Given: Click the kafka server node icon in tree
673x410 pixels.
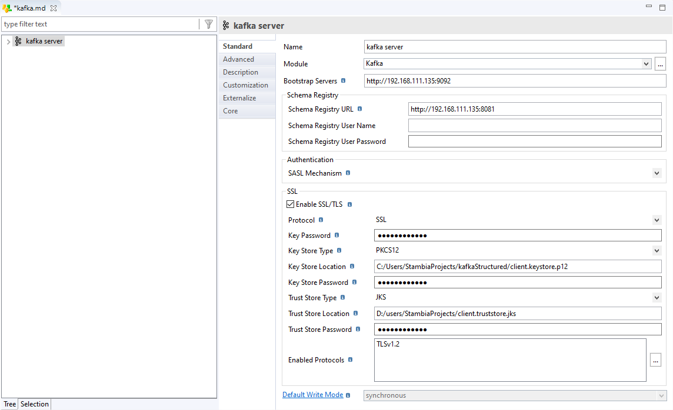Looking at the screenshot, I should [x=18, y=41].
